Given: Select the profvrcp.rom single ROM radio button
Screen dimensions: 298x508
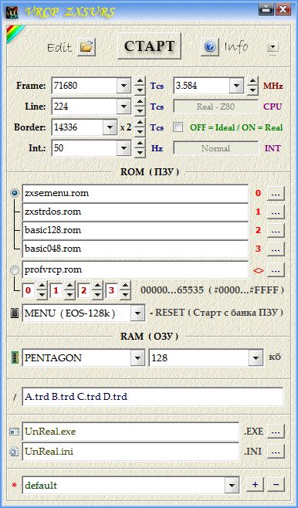Looking at the screenshot, I should (x=15, y=270).
